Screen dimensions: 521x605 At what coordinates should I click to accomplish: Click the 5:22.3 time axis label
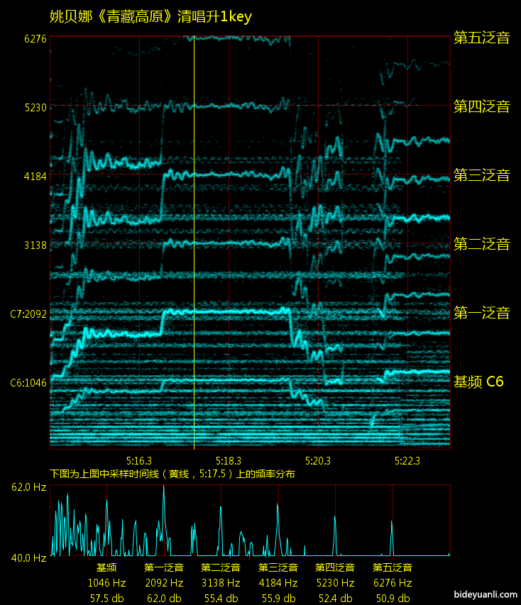407,460
